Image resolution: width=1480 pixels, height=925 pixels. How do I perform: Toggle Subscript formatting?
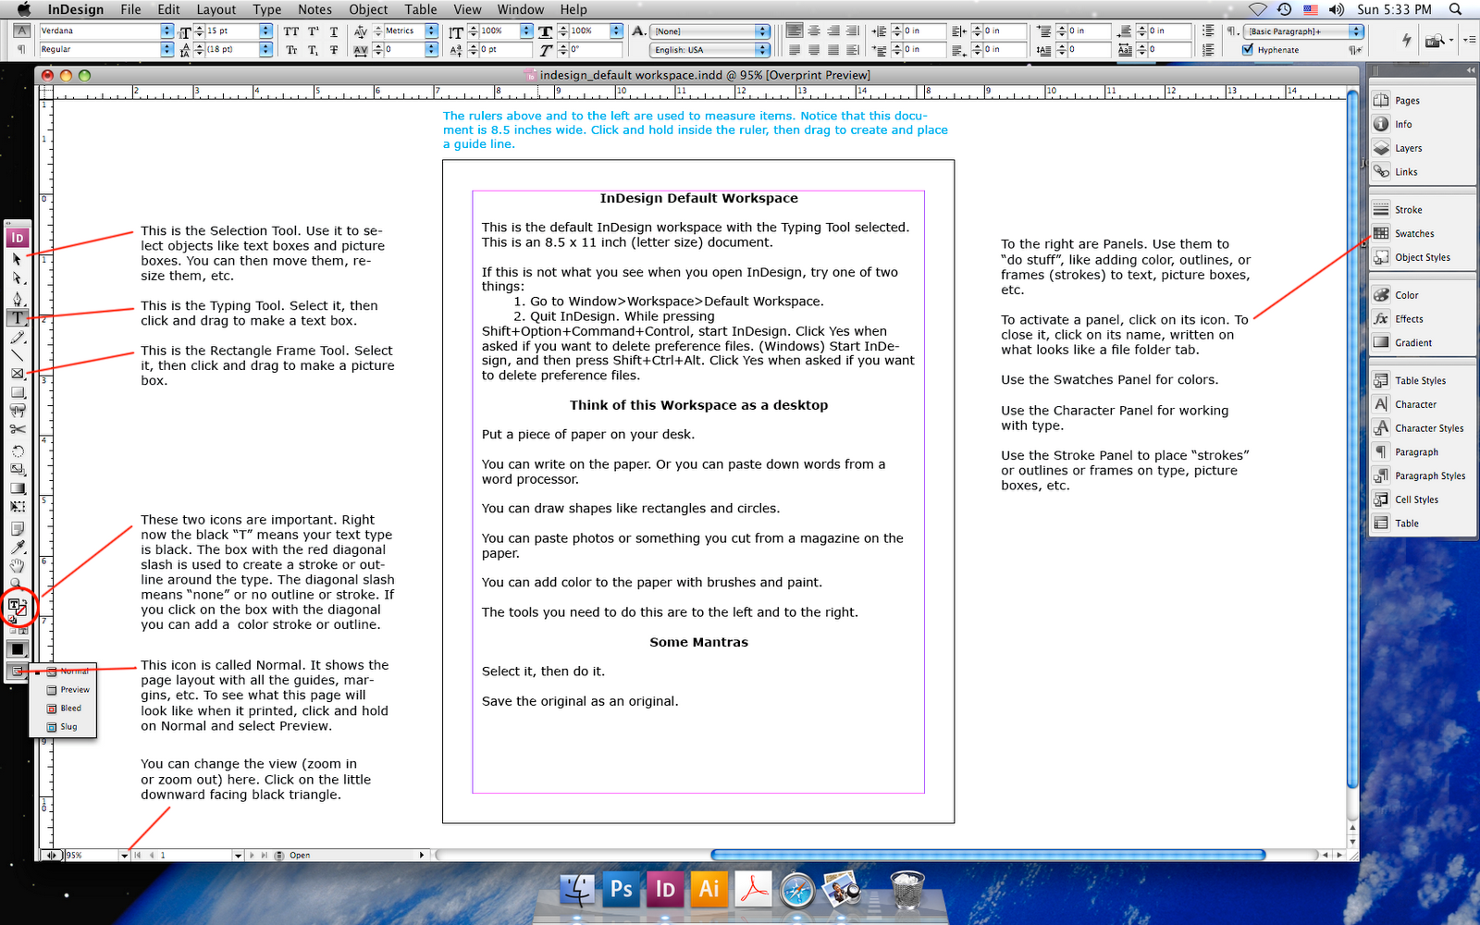pyautogui.click(x=314, y=50)
